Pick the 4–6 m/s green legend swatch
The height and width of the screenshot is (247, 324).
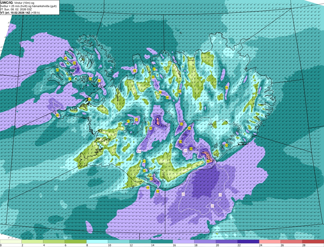54,242
